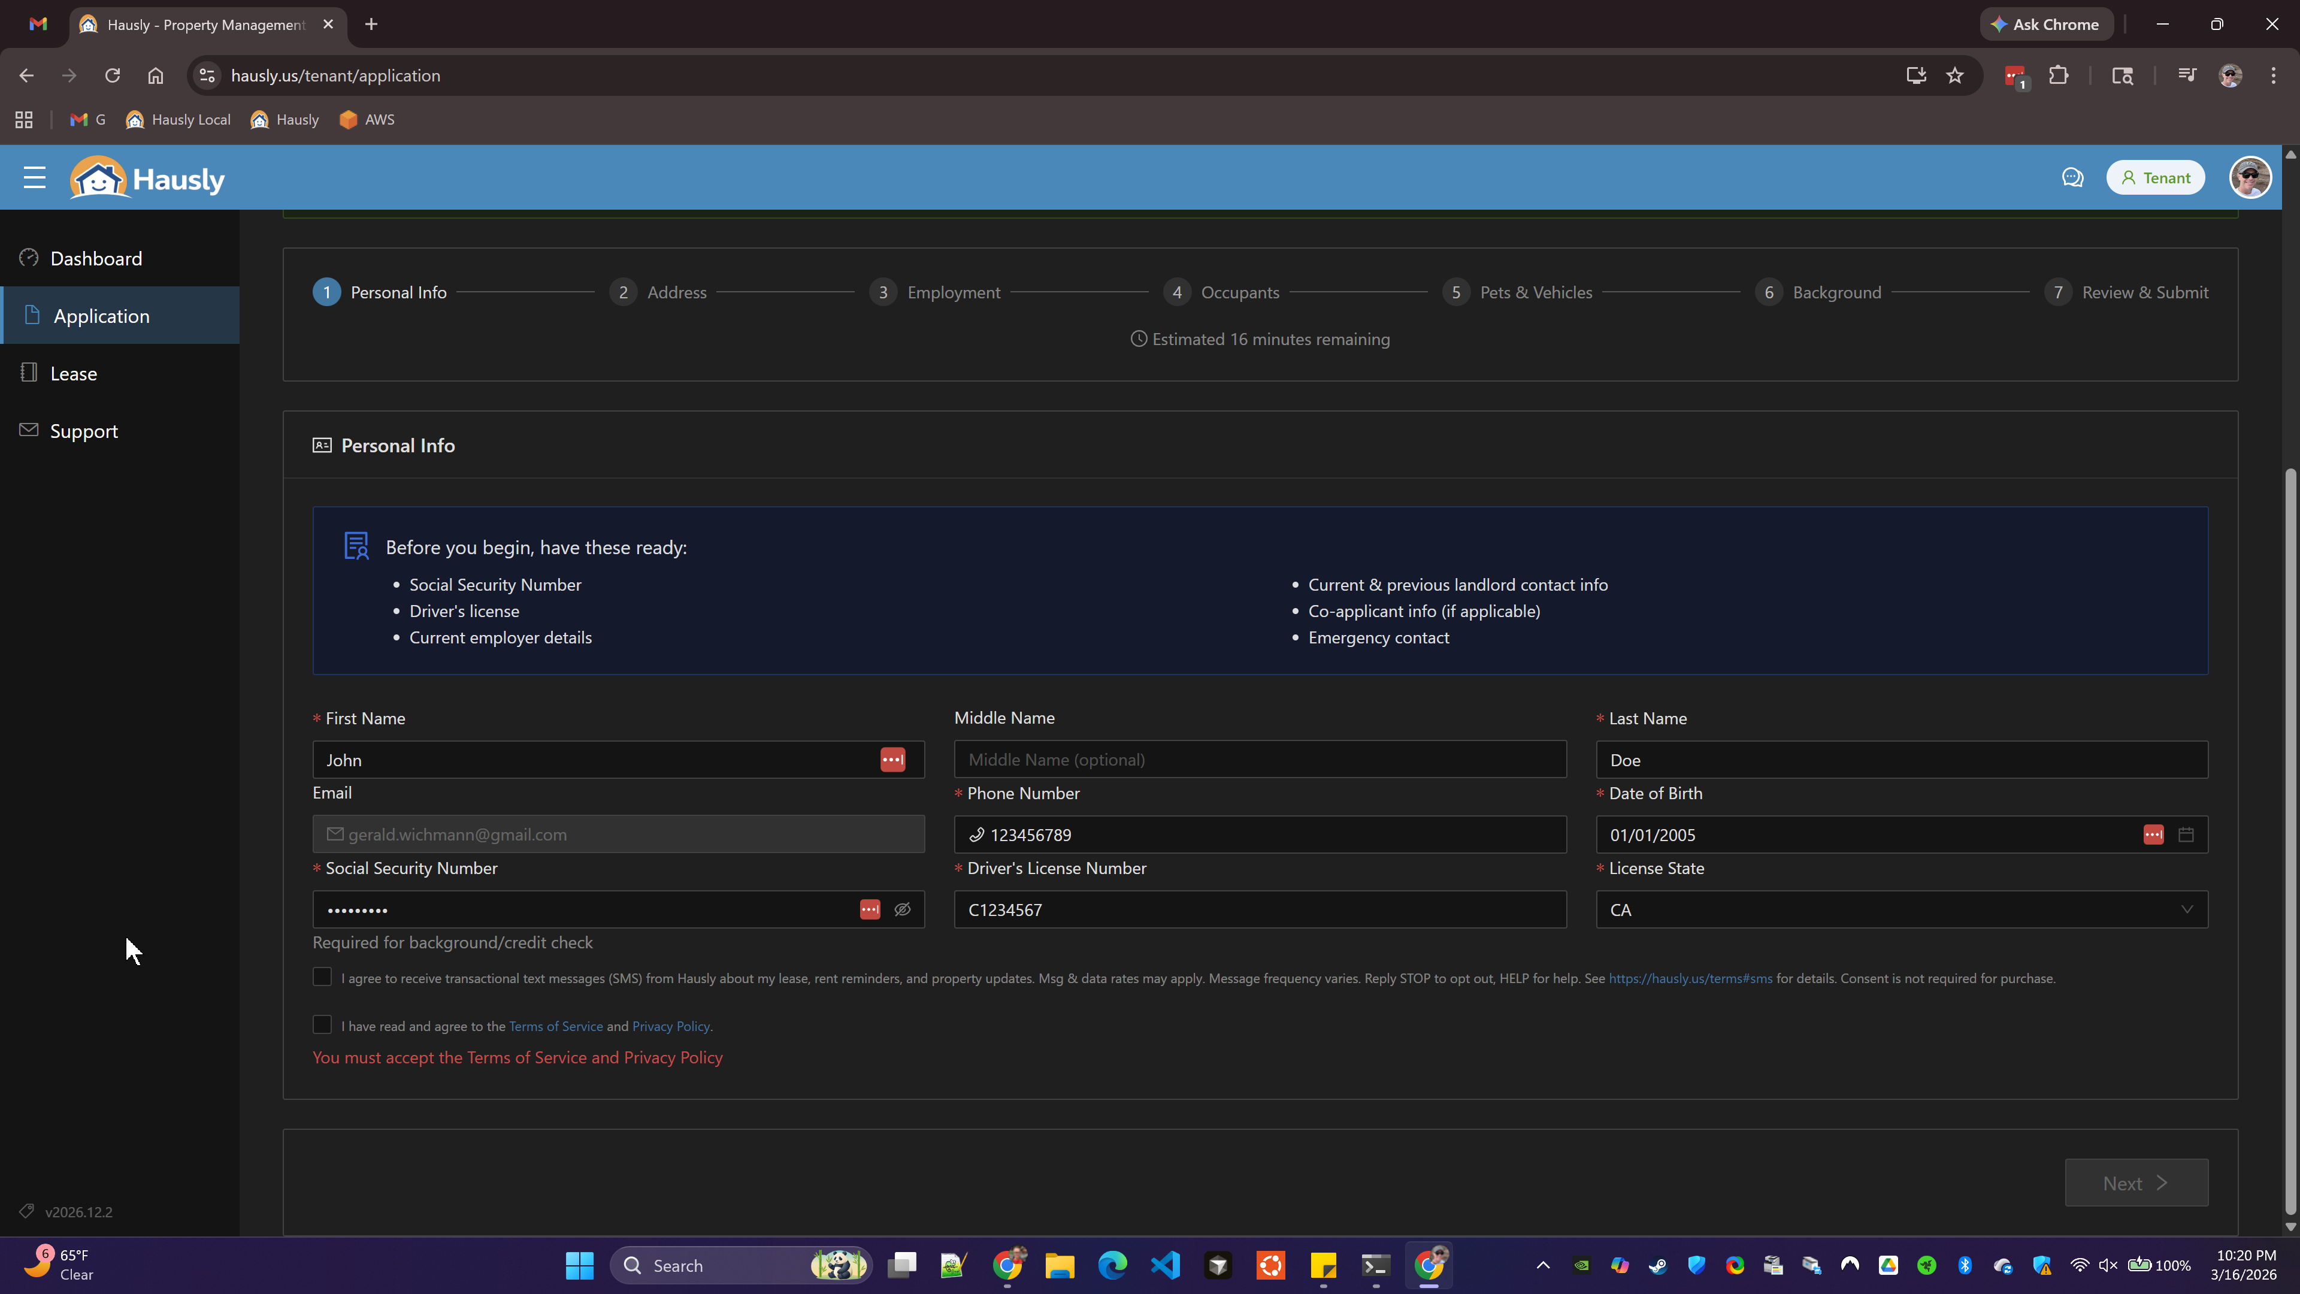The height and width of the screenshot is (1294, 2300).
Task: Click the site info icon in address bar
Action: pyautogui.click(x=207, y=76)
